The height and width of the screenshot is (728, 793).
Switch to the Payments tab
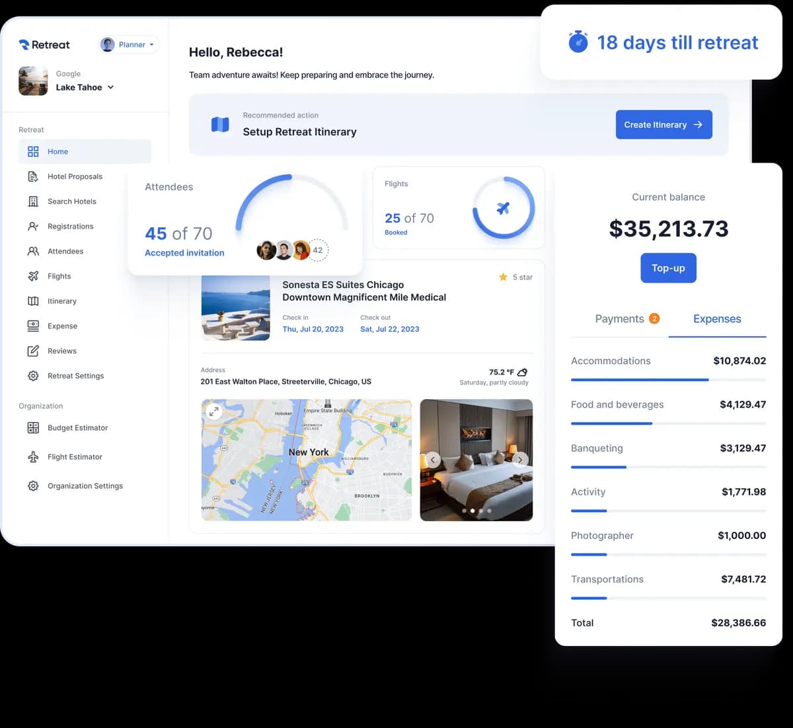click(x=619, y=318)
